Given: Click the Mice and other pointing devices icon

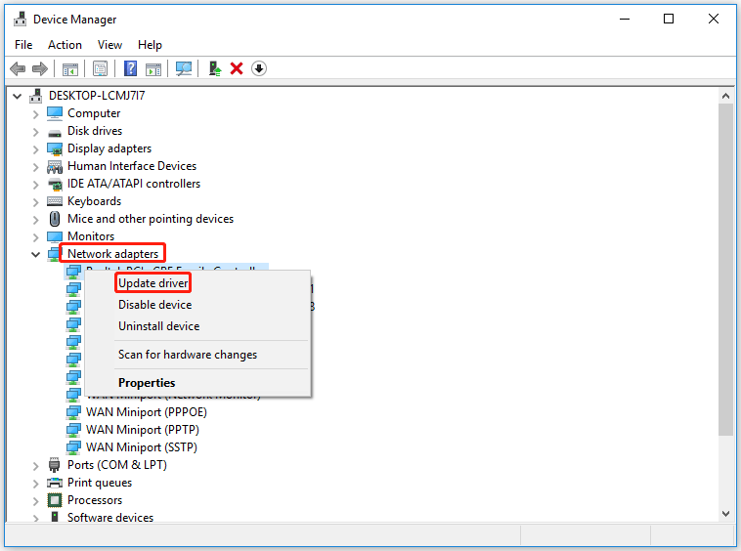Looking at the screenshot, I should coord(55,219).
